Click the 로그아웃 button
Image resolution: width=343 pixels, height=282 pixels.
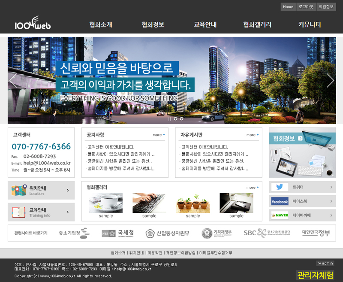[306, 7]
